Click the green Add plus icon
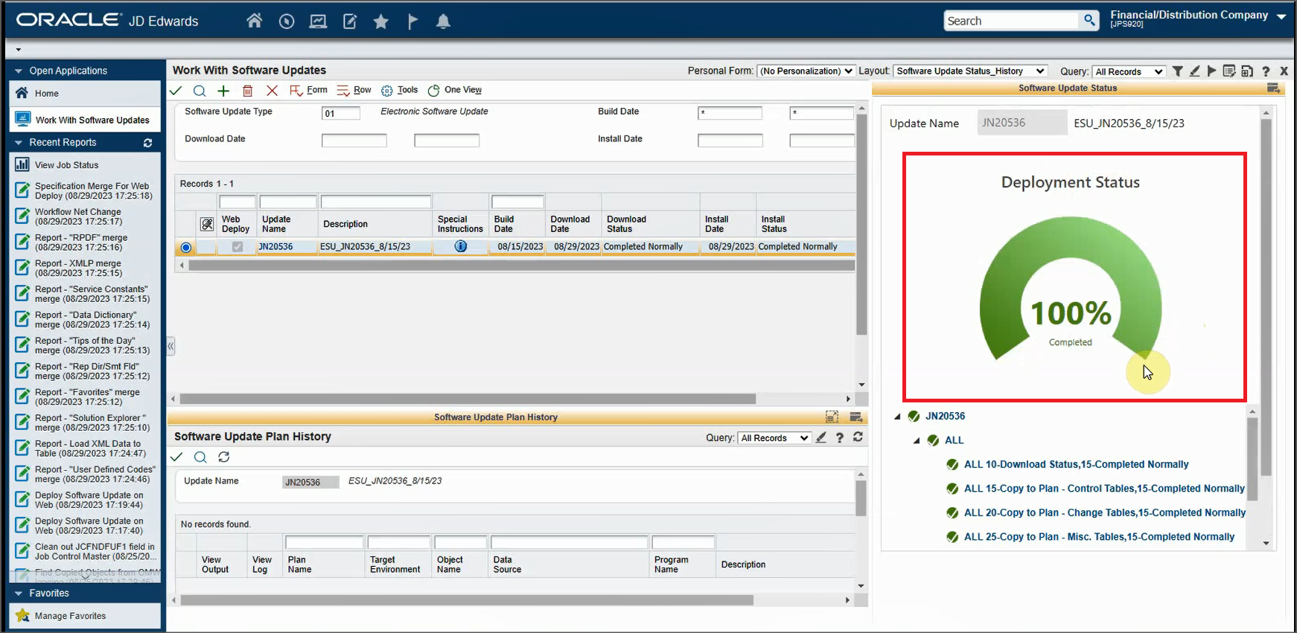This screenshot has height=633, width=1297. pyautogui.click(x=223, y=91)
